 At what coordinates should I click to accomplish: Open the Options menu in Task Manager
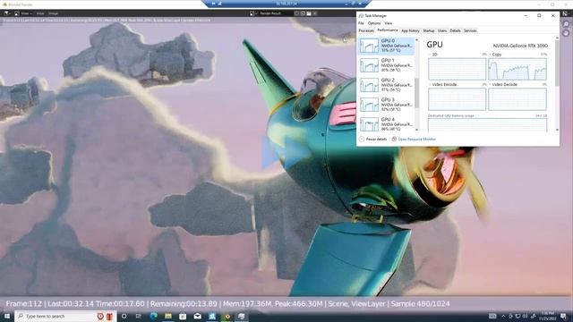374,23
